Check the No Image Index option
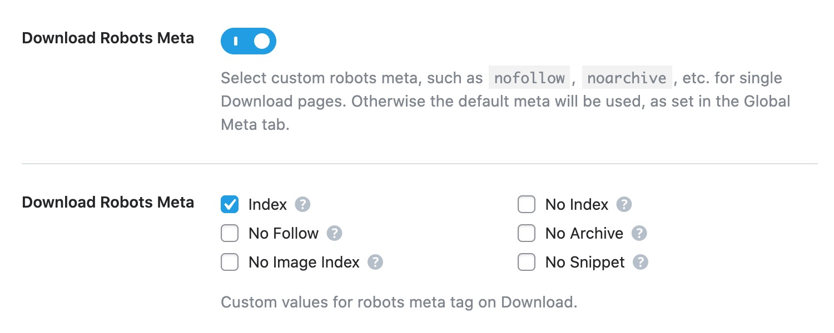Viewport: 834px width, 333px height. point(229,262)
